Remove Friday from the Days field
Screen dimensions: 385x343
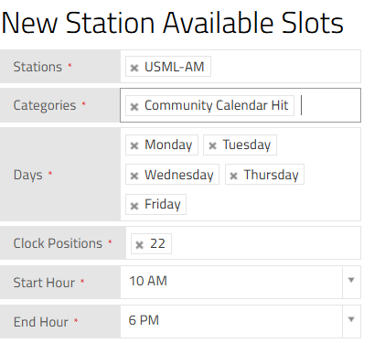(134, 206)
